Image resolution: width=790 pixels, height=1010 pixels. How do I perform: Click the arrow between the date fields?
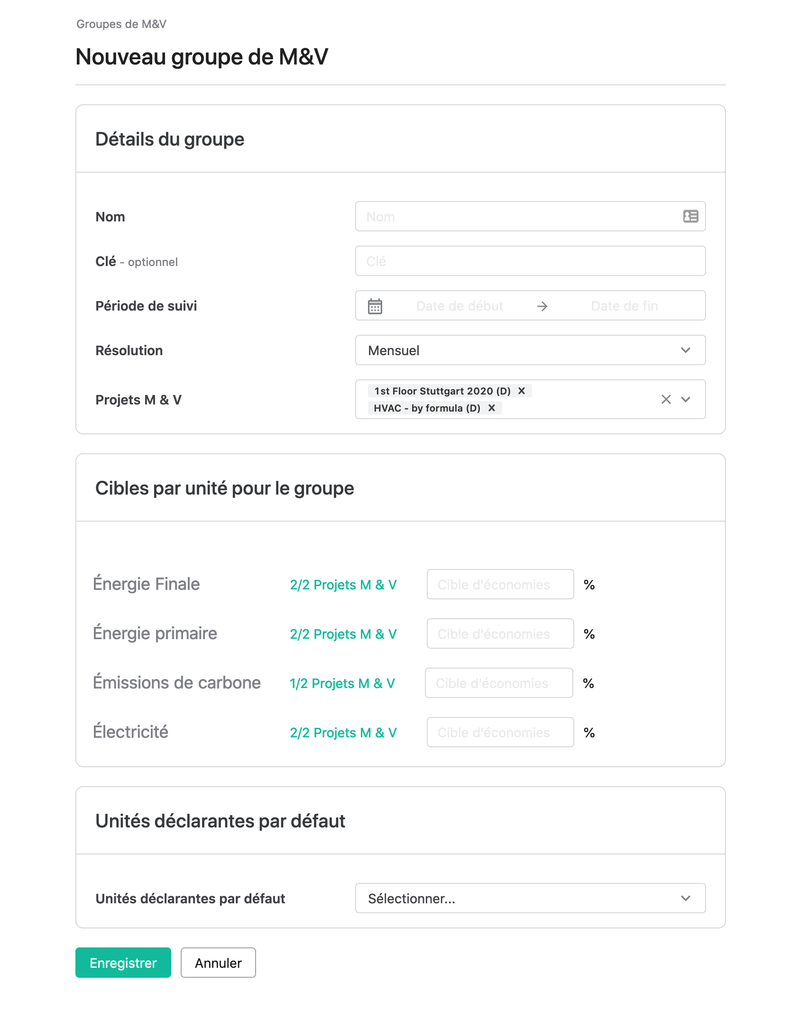coord(542,306)
